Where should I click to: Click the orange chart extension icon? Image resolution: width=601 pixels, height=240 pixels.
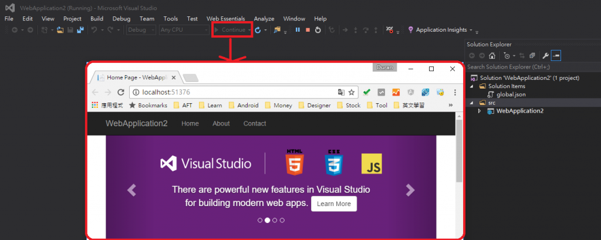[396, 92]
